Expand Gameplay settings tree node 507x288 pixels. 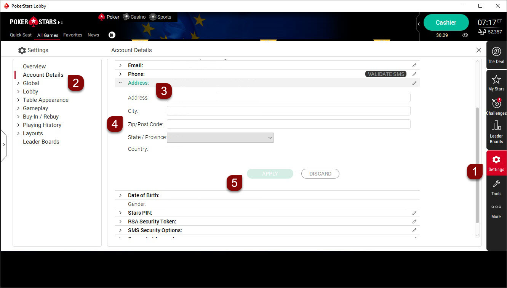(18, 108)
